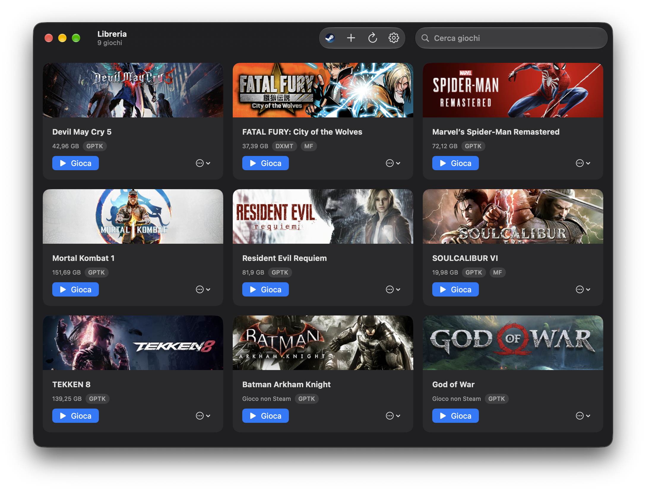Image resolution: width=646 pixels, height=491 pixels.
Task: Open God of War more options dropdown
Action: (x=583, y=416)
